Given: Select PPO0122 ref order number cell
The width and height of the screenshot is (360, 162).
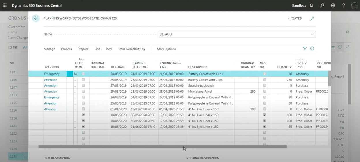Looking at the screenshot, I should [322, 115].
